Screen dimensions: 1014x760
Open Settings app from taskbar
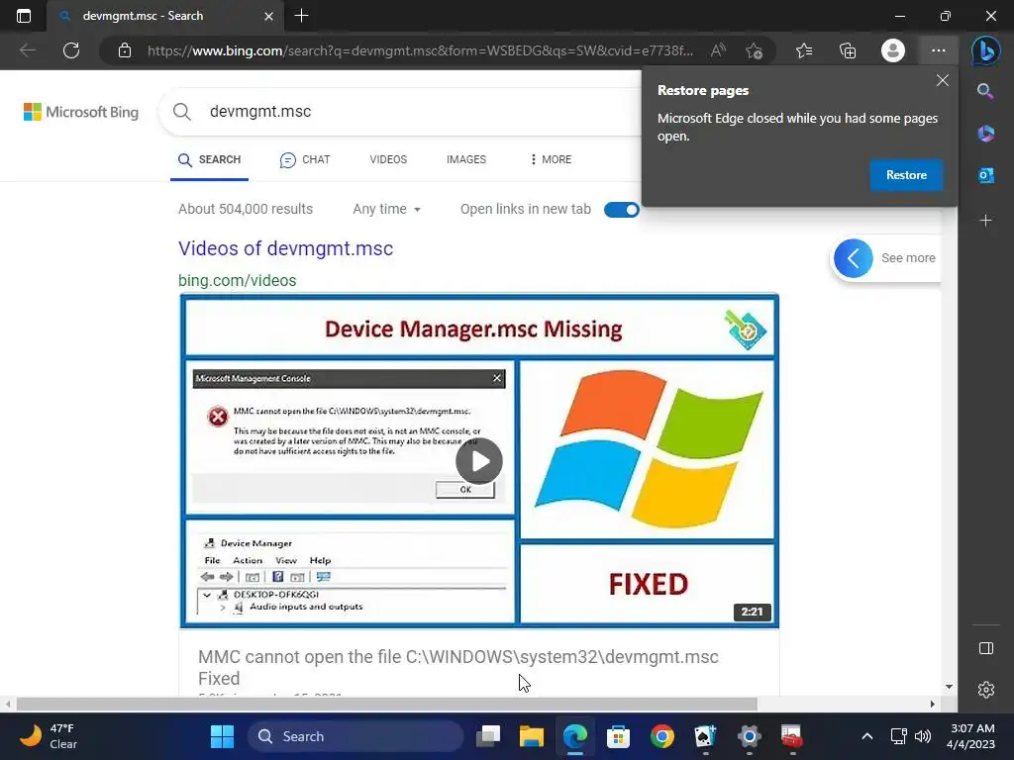(749, 736)
